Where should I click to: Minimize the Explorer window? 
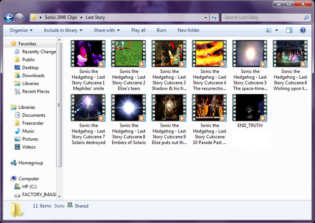(279, 4)
